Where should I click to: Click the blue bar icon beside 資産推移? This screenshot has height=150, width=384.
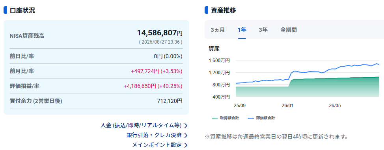point(206,11)
